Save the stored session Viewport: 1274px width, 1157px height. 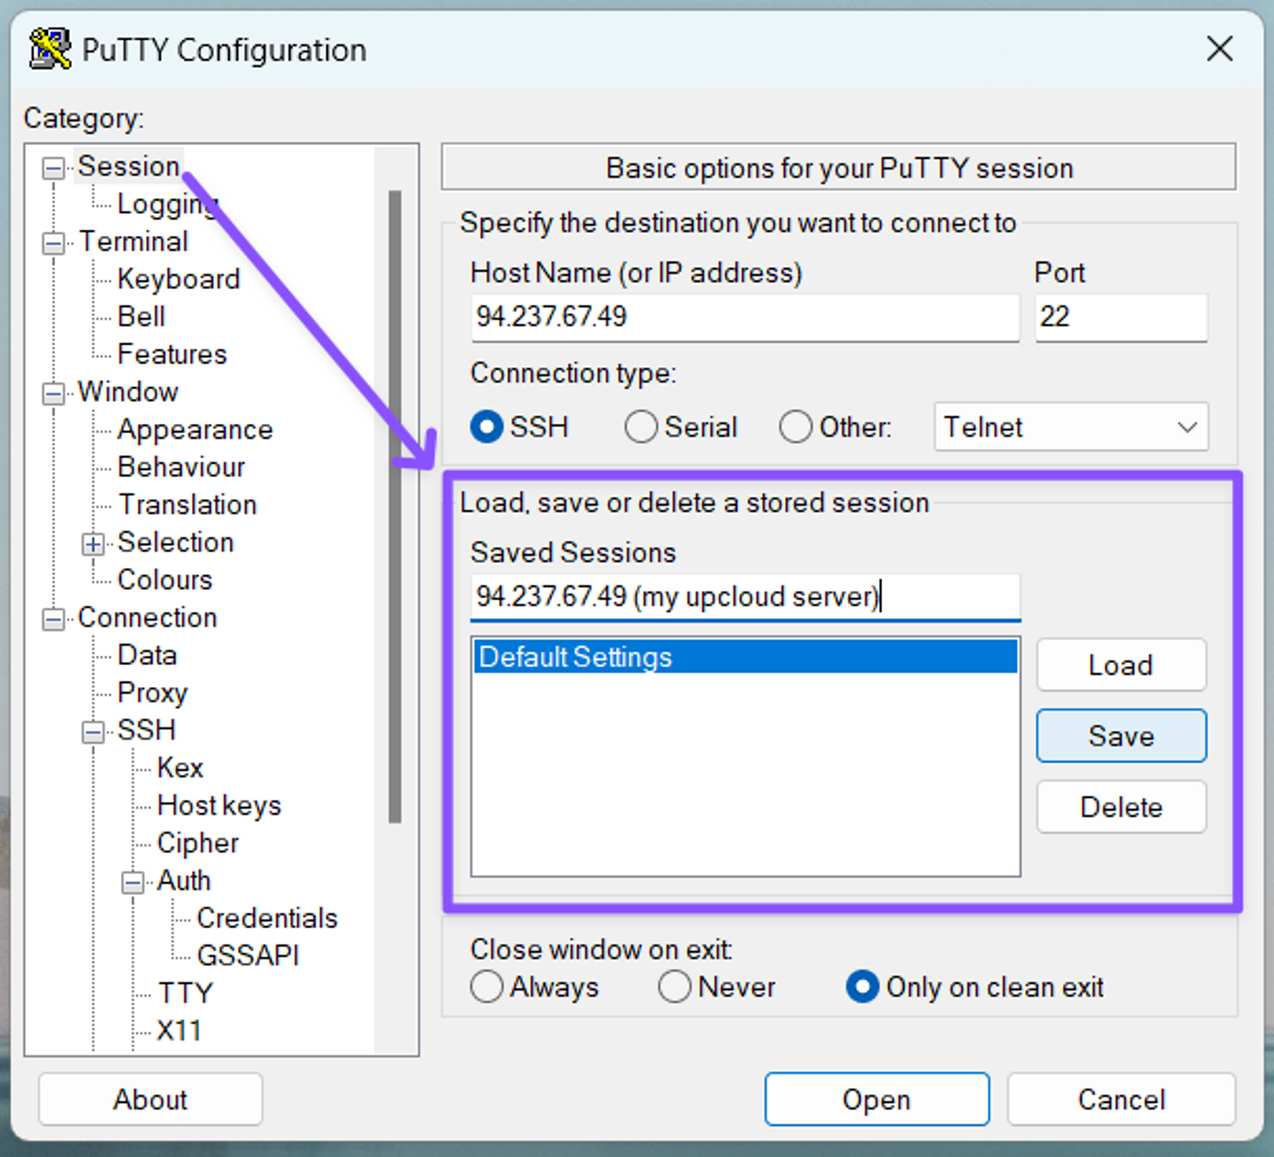(1120, 736)
